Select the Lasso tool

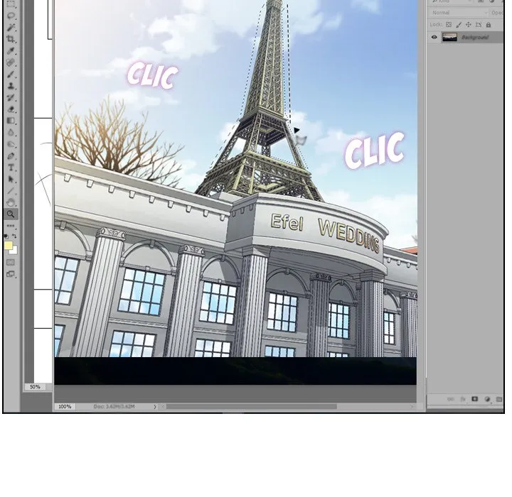click(x=11, y=16)
